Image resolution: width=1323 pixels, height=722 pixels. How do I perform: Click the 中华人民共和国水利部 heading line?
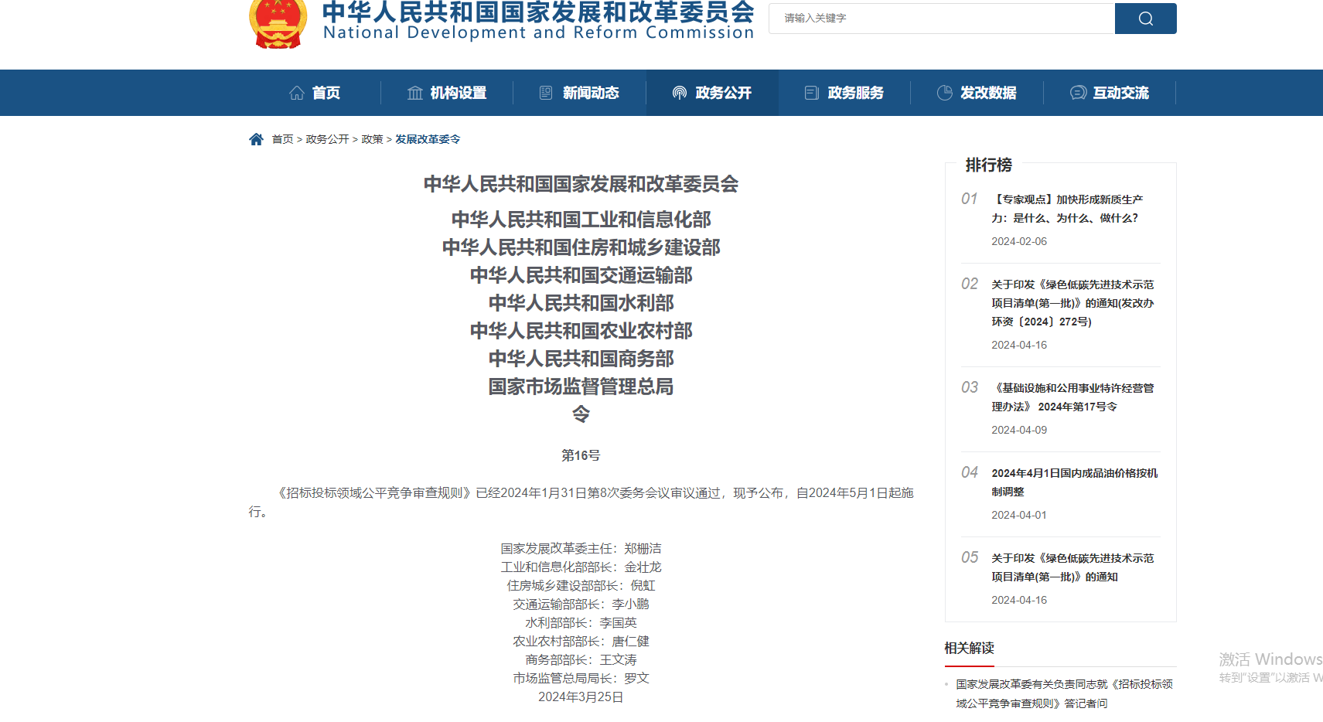[581, 303]
